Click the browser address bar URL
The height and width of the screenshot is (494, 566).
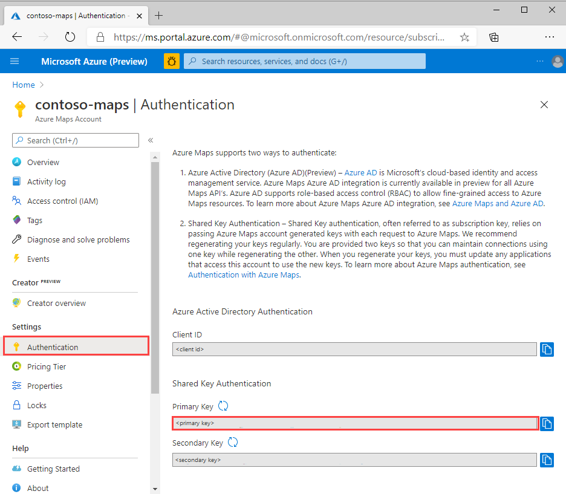point(279,37)
